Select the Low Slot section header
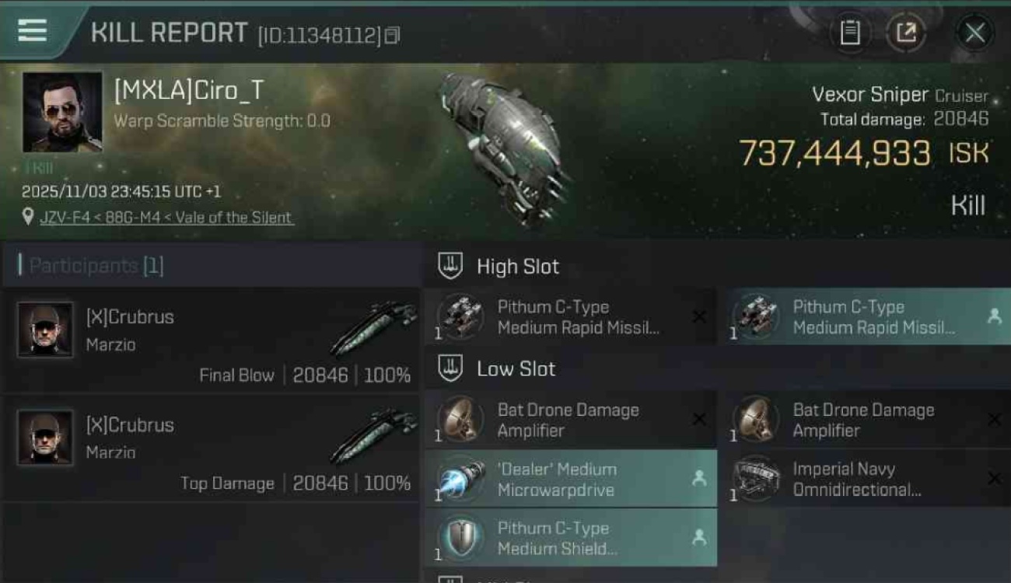Viewport: 1011px width, 583px height. pos(516,368)
